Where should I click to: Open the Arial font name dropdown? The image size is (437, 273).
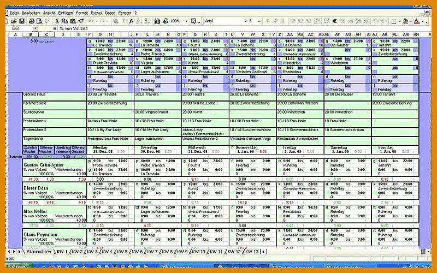245,21
